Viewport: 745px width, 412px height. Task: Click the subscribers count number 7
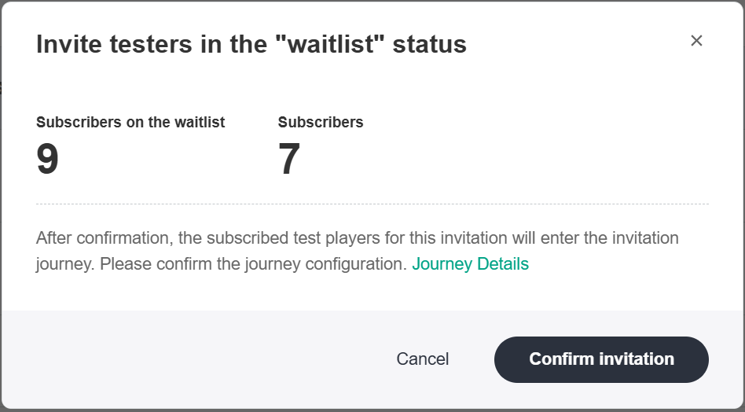pyautogui.click(x=289, y=160)
